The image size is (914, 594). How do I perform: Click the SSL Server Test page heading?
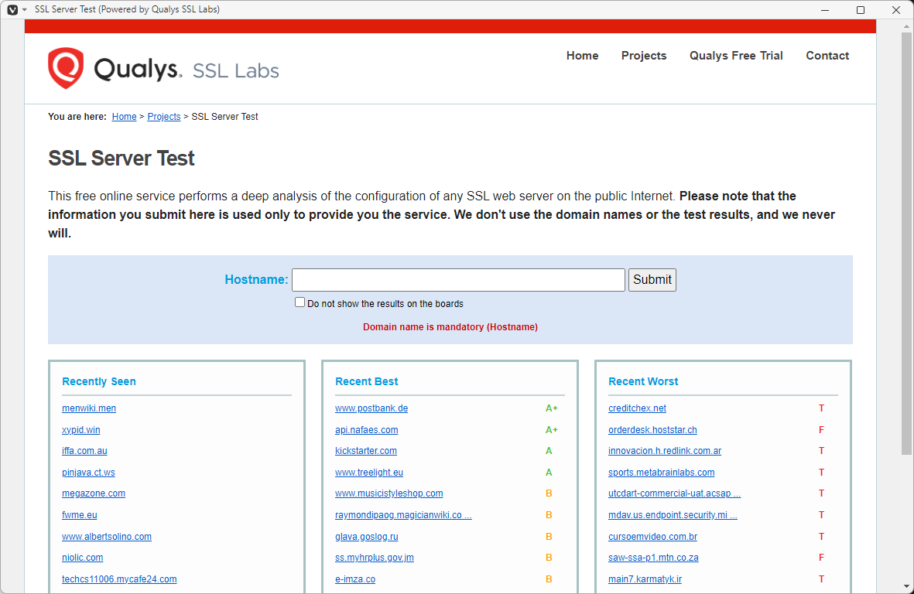pyautogui.click(x=122, y=158)
